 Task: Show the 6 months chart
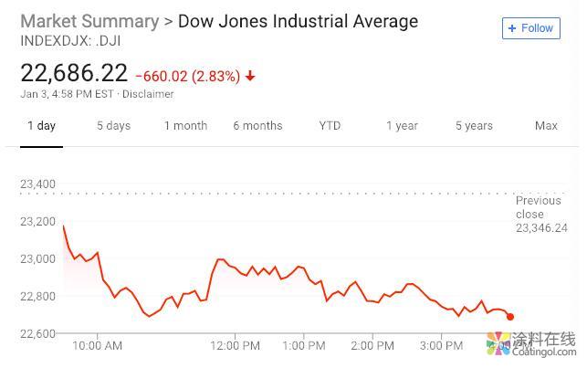(x=257, y=126)
